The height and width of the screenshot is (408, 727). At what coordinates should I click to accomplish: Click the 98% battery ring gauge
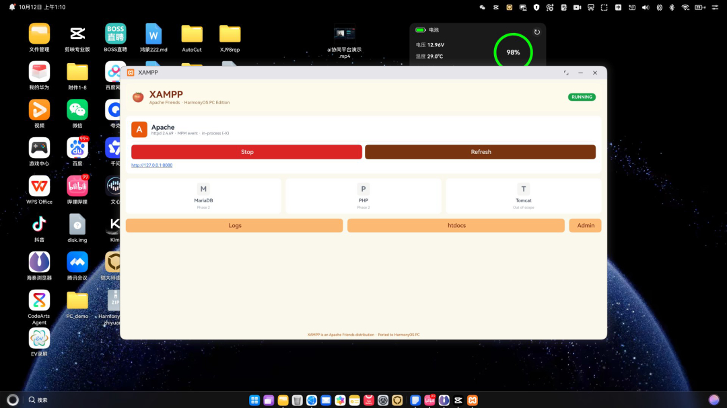[513, 52]
